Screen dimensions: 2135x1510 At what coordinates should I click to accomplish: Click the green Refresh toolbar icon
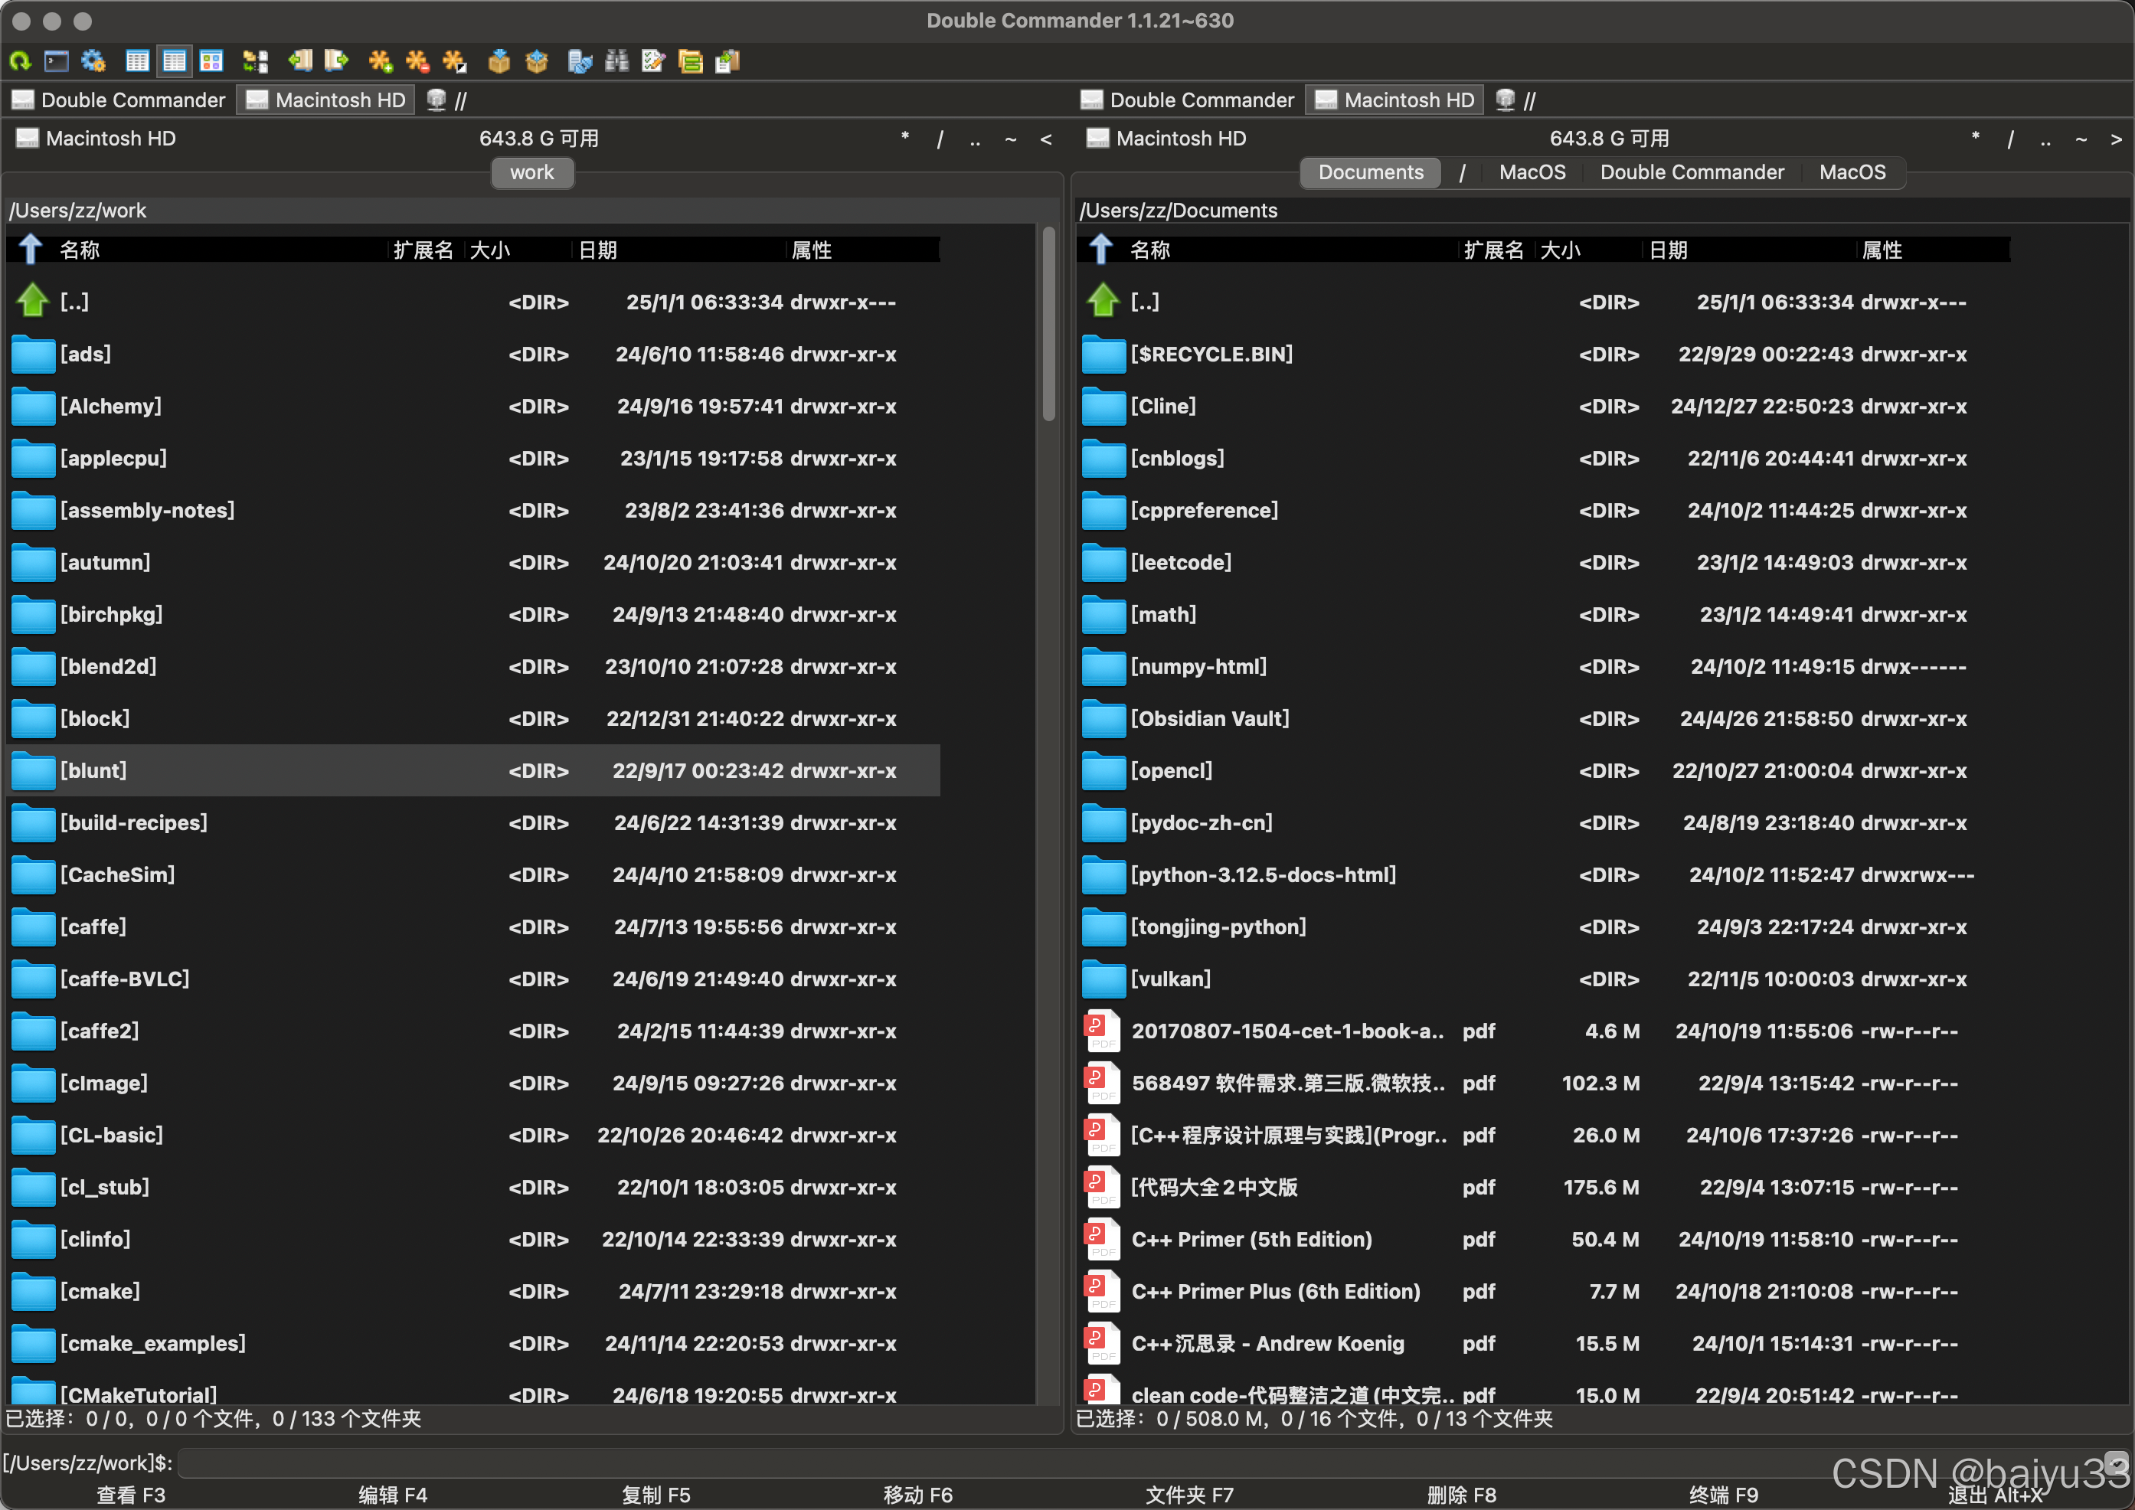[x=20, y=61]
